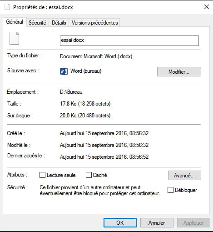
Task: Click the greyed Appliquer button
Action: coord(193,223)
